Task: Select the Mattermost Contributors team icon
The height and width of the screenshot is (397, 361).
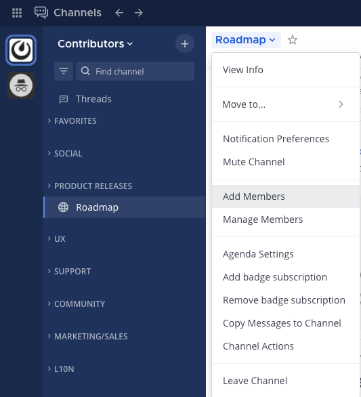Action: point(21,50)
